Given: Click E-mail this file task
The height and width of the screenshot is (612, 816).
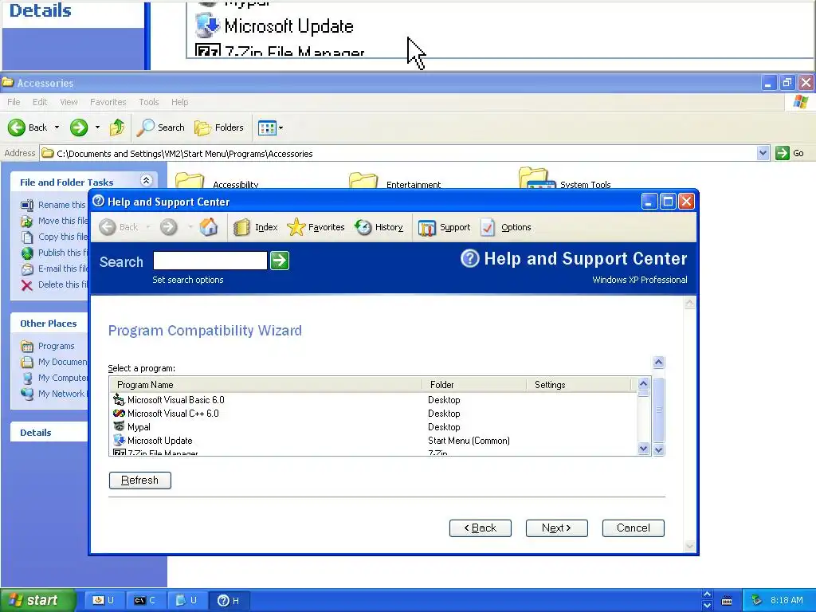Looking at the screenshot, I should pyautogui.click(x=54, y=269).
